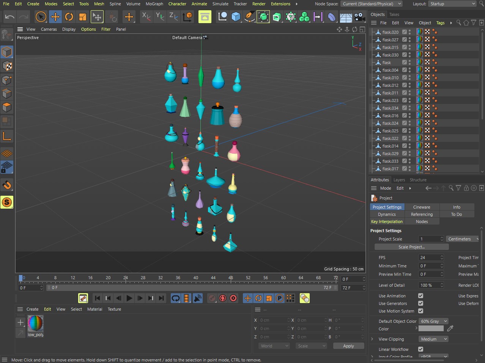Click the Autokeying record button

(x=223, y=298)
